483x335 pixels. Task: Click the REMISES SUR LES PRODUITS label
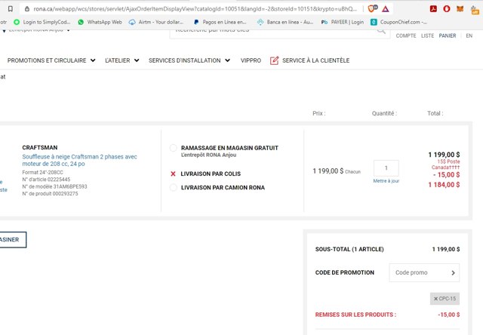click(355, 315)
